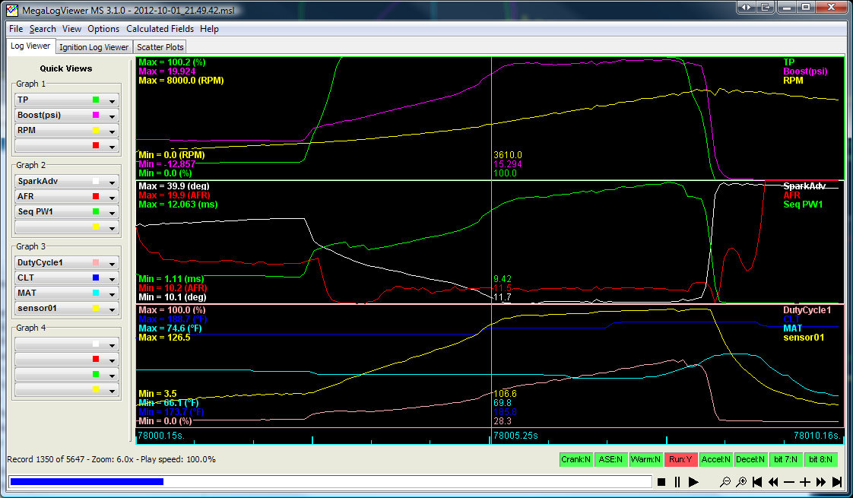Jump to the beginning of the log
The height and width of the screenshot is (498, 853).
pyautogui.click(x=756, y=482)
